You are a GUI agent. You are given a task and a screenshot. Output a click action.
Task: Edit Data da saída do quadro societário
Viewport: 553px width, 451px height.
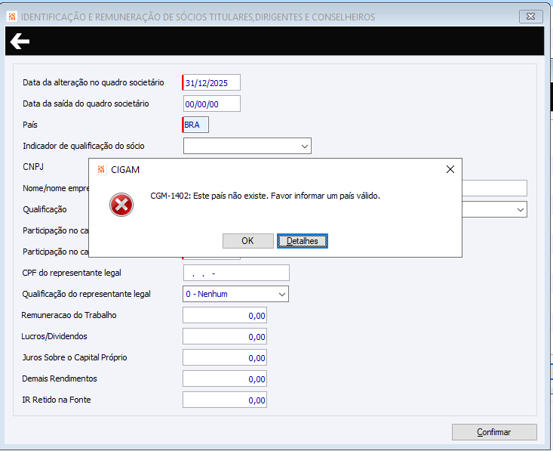(211, 103)
